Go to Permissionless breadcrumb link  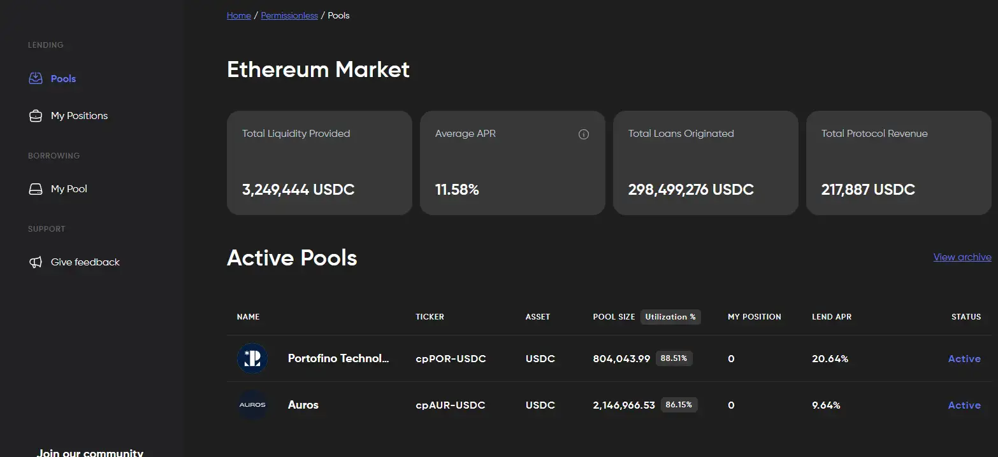coord(289,15)
